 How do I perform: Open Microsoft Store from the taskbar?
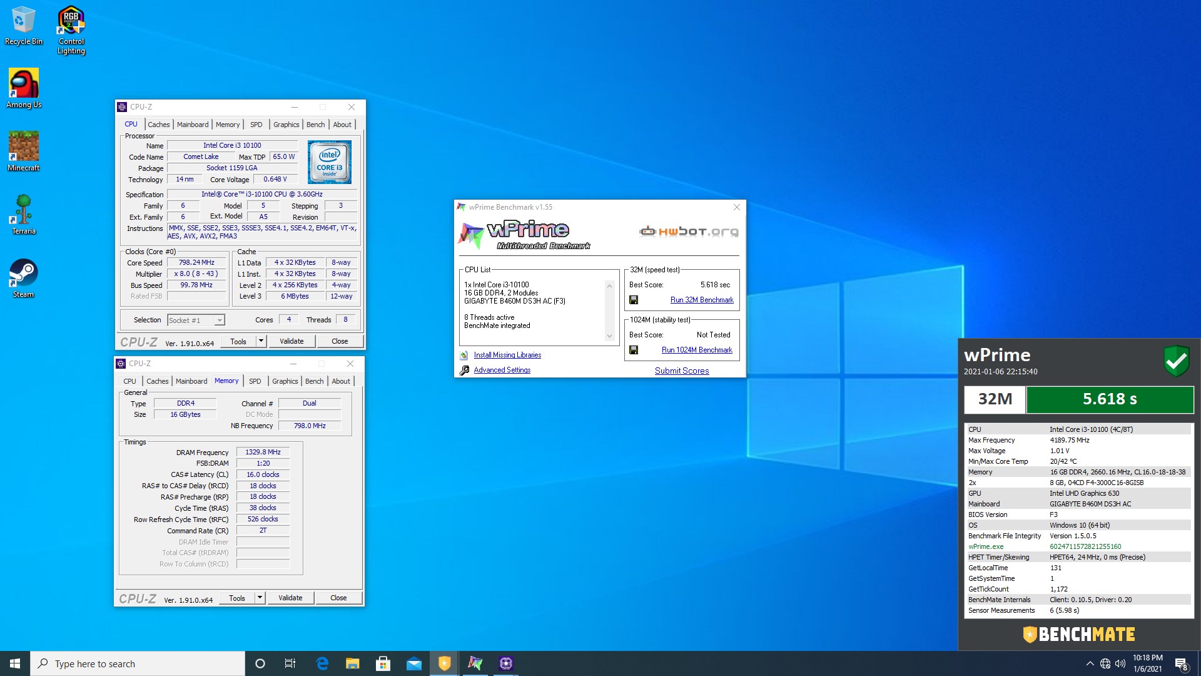coord(383,663)
